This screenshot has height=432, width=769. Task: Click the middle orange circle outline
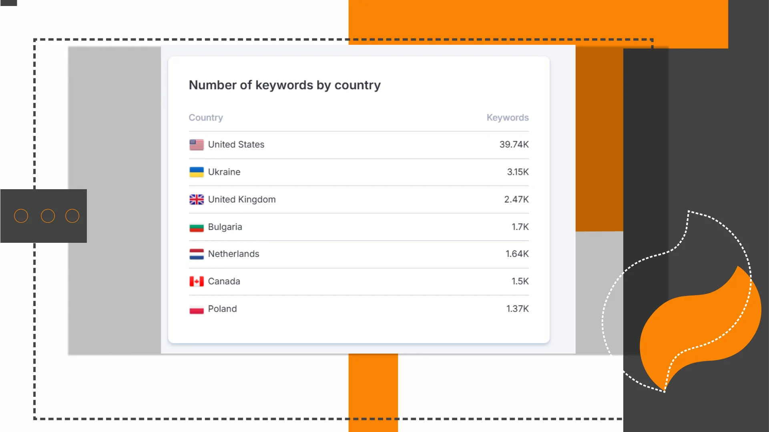48,216
